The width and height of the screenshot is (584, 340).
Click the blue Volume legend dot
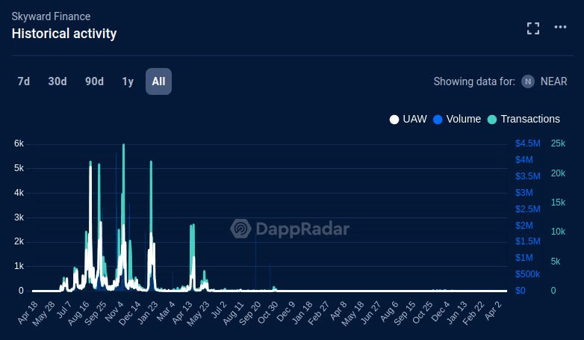pyautogui.click(x=438, y=119)
